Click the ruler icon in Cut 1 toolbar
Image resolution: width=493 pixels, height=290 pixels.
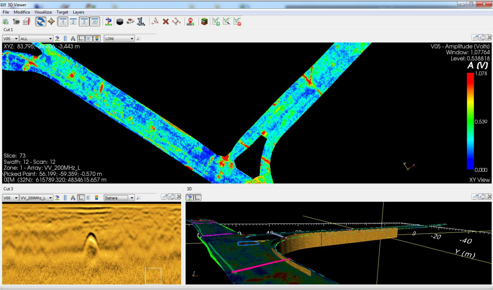point(65,39)
